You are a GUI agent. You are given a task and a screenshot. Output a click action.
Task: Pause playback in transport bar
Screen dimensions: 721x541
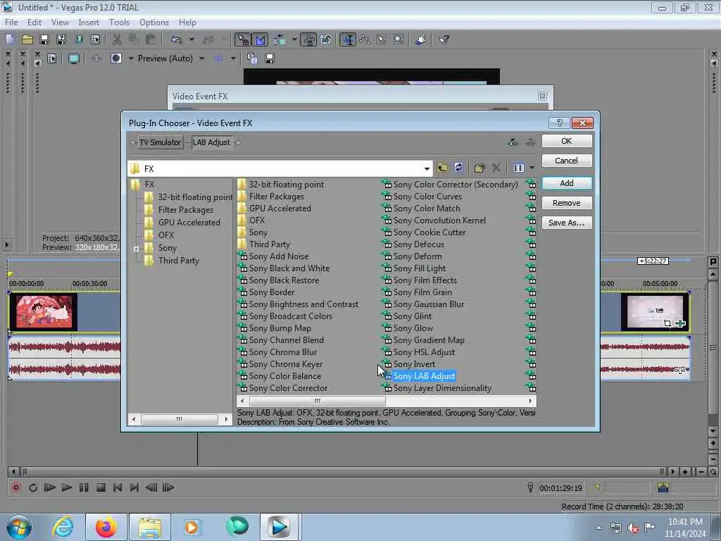click(x=84, y=487)
